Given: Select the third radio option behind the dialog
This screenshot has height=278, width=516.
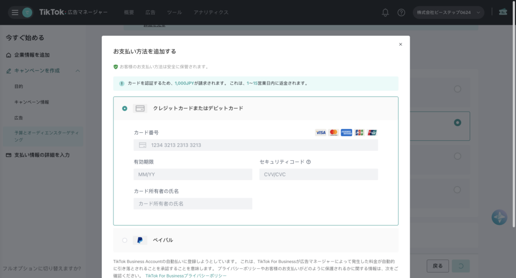Looking at the screenshot, I should pyautogui.click(x=458, y=156).
